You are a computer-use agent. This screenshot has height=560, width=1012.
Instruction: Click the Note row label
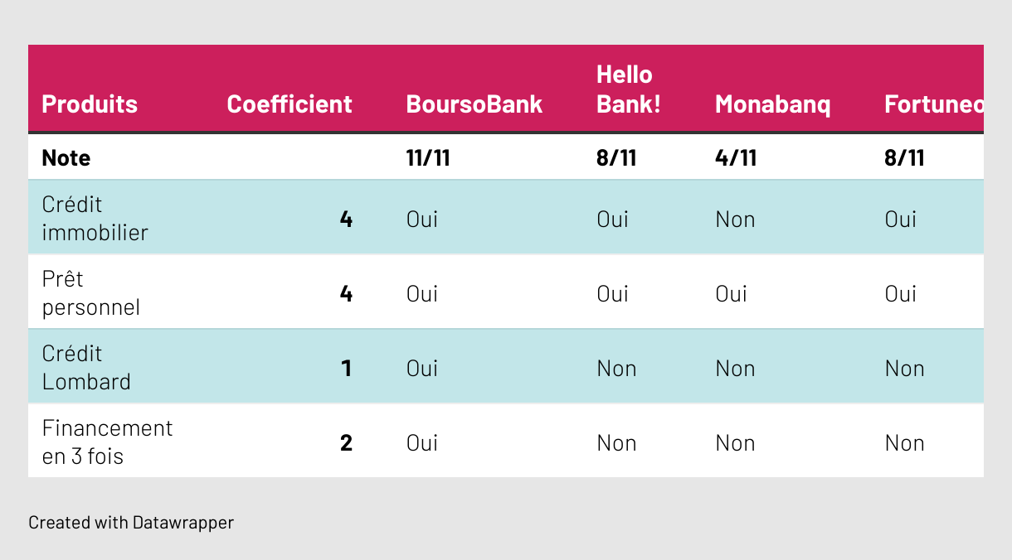tap(66, 158)
